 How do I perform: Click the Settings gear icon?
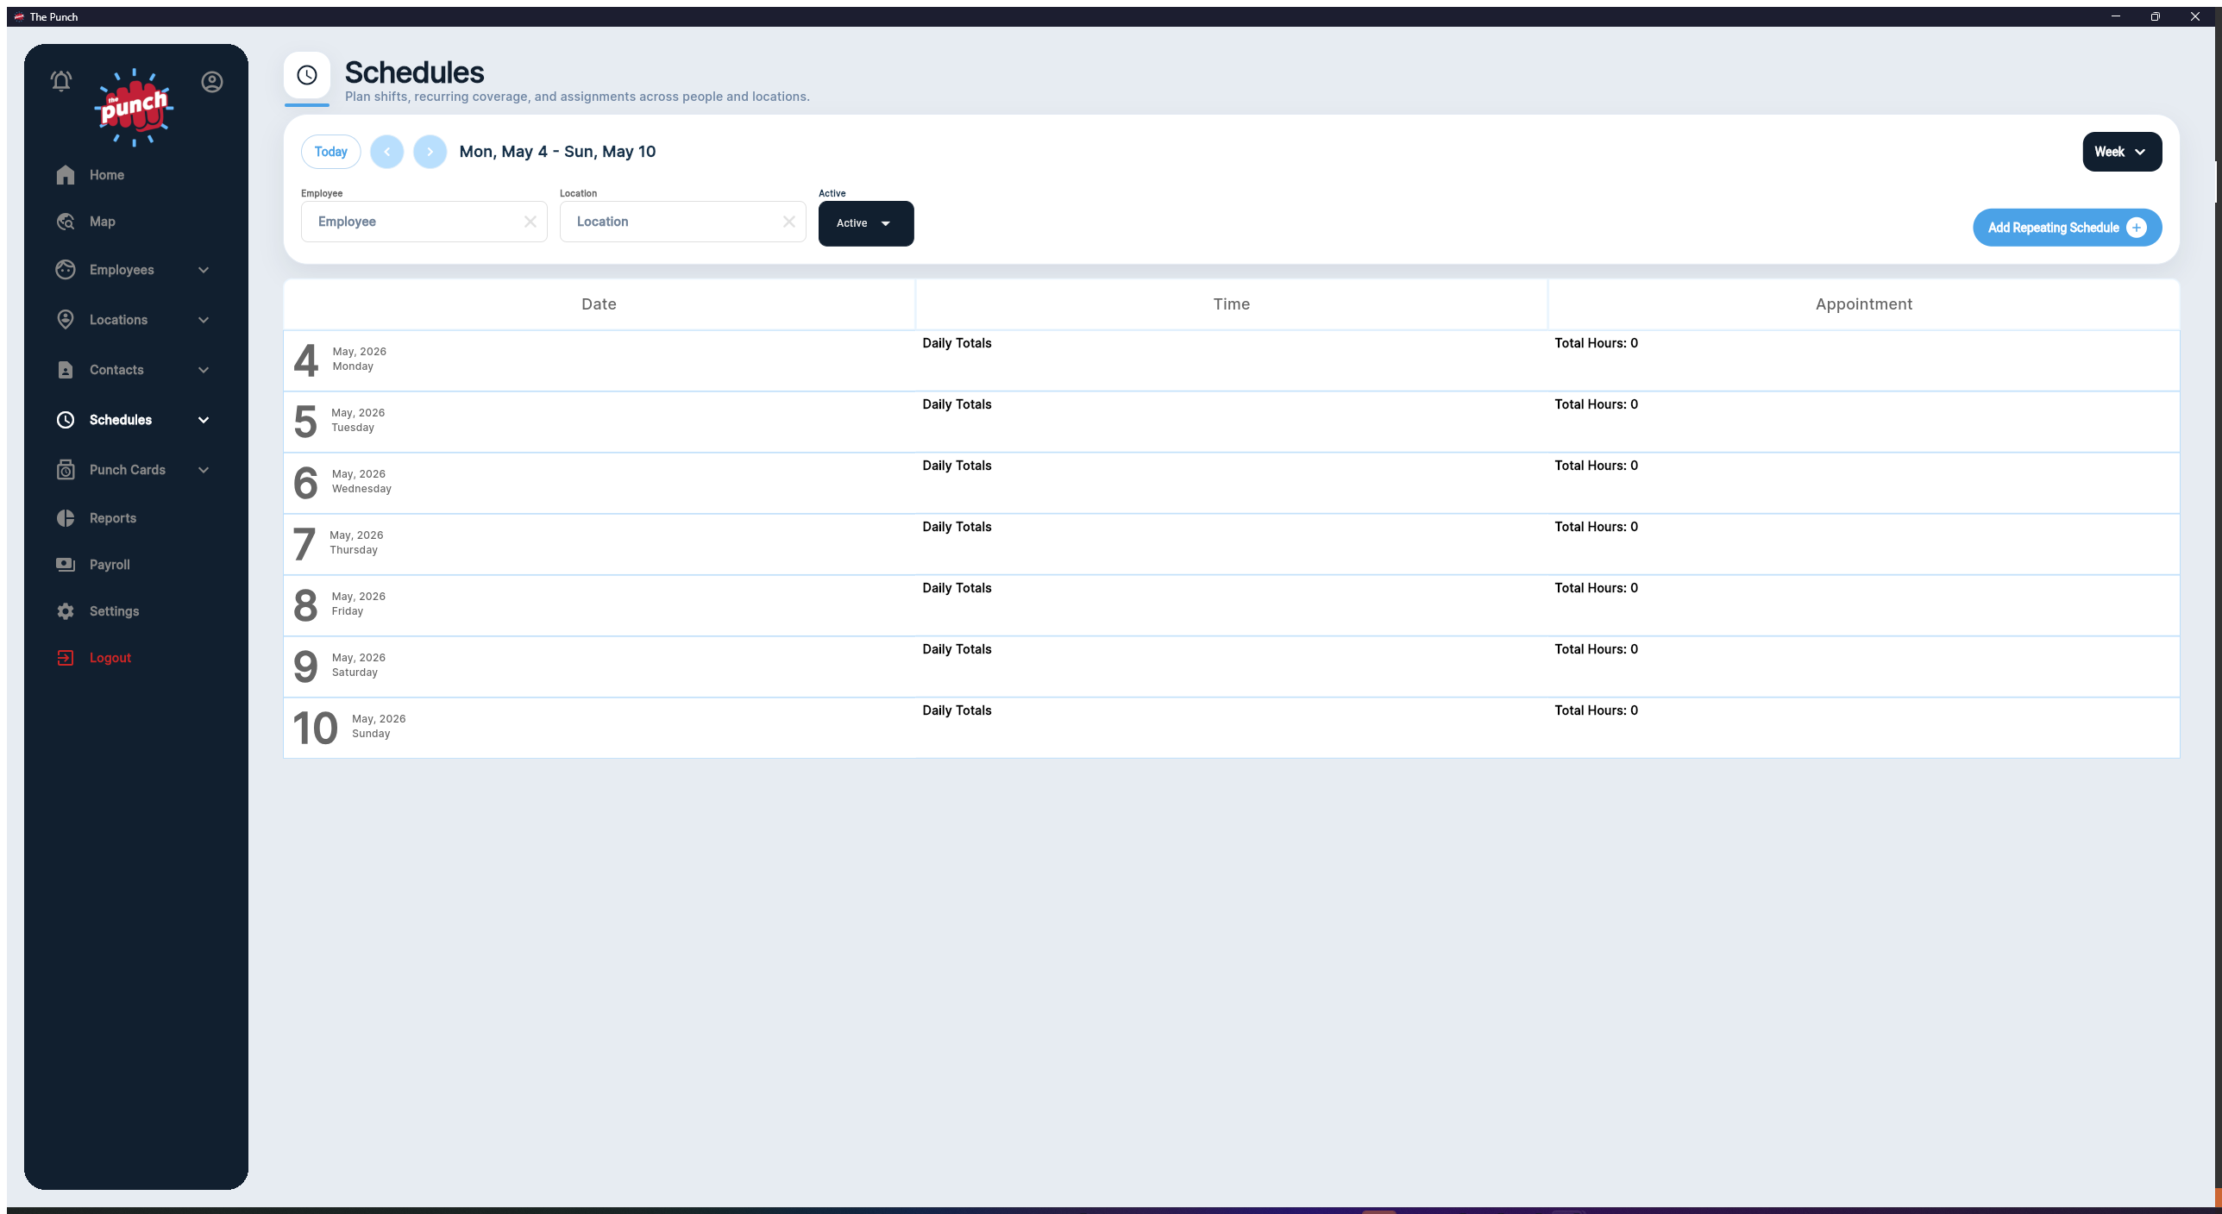click(x=66, y=611)
